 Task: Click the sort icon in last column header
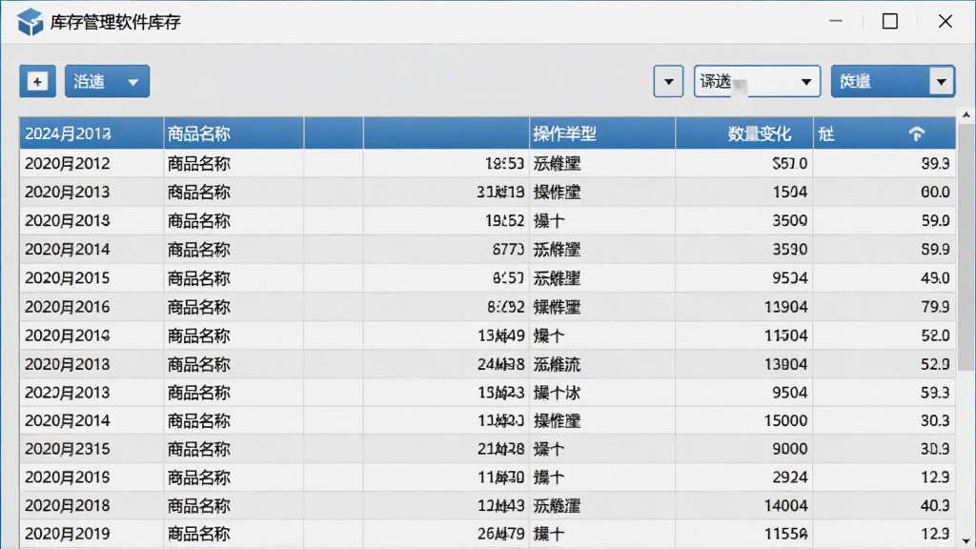pyautogui.click(x=916, y=133)
